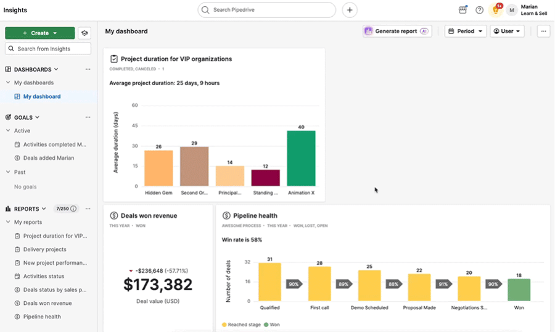Click the green Animation X bar
The image size is (555, 332).
tap(301, 158)
